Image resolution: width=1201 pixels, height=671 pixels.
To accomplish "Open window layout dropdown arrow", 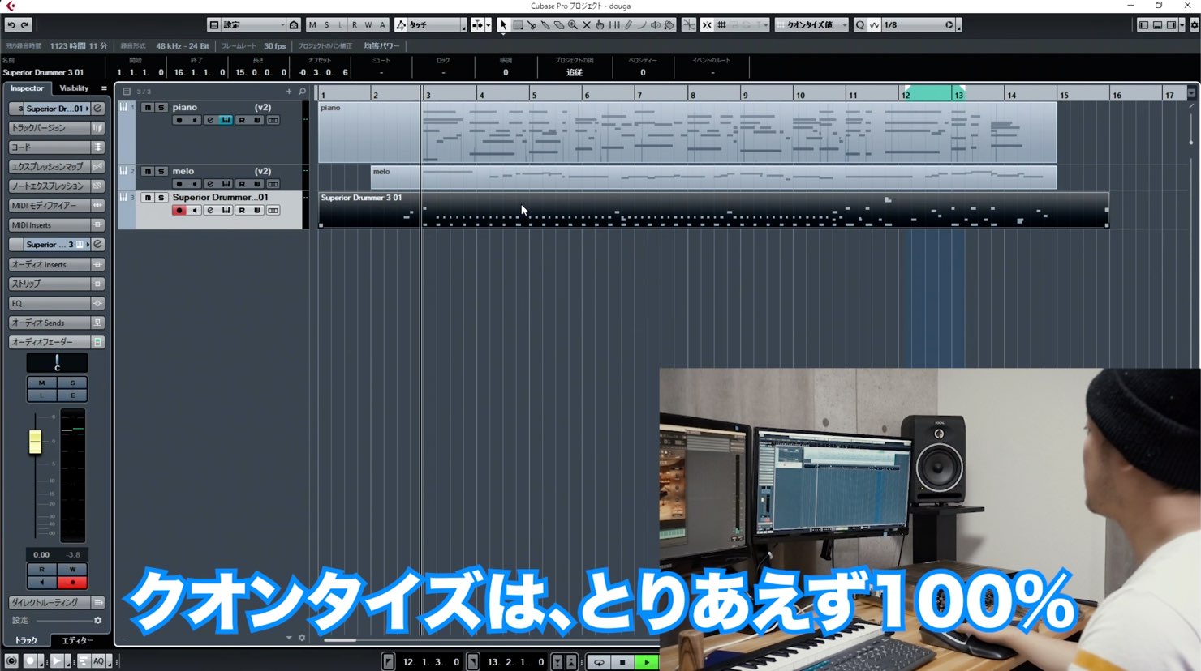I will click(x=1182, y=25).
